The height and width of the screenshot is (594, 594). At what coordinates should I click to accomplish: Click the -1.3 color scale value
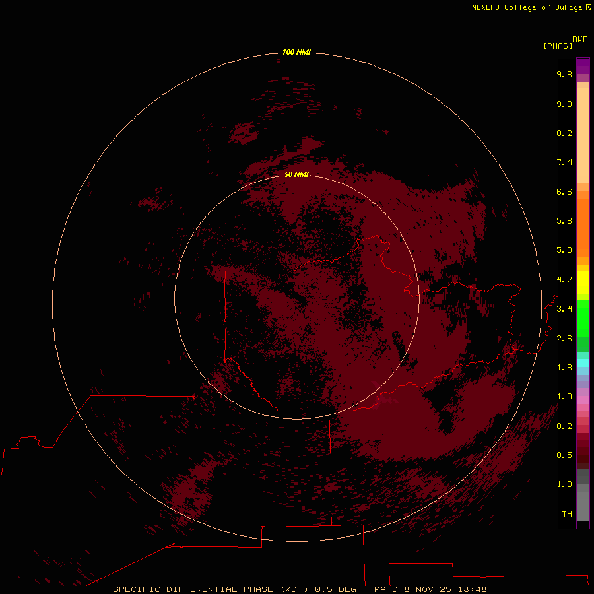(x=562, y=484)
